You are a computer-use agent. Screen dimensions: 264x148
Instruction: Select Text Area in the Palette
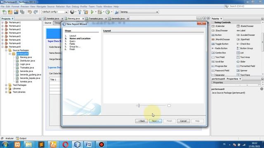[x=243, y=57]
